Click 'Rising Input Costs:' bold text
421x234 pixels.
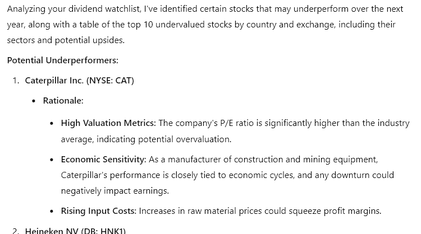[x=99, y=211]
